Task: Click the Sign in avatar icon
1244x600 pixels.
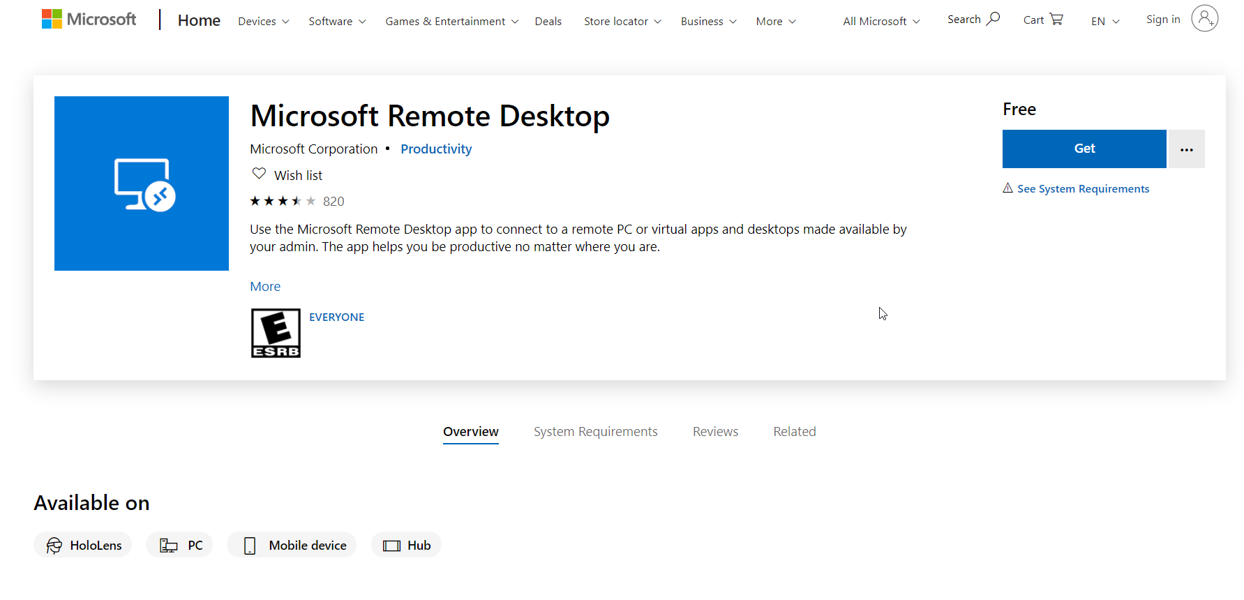Action: pos(1204,18)
